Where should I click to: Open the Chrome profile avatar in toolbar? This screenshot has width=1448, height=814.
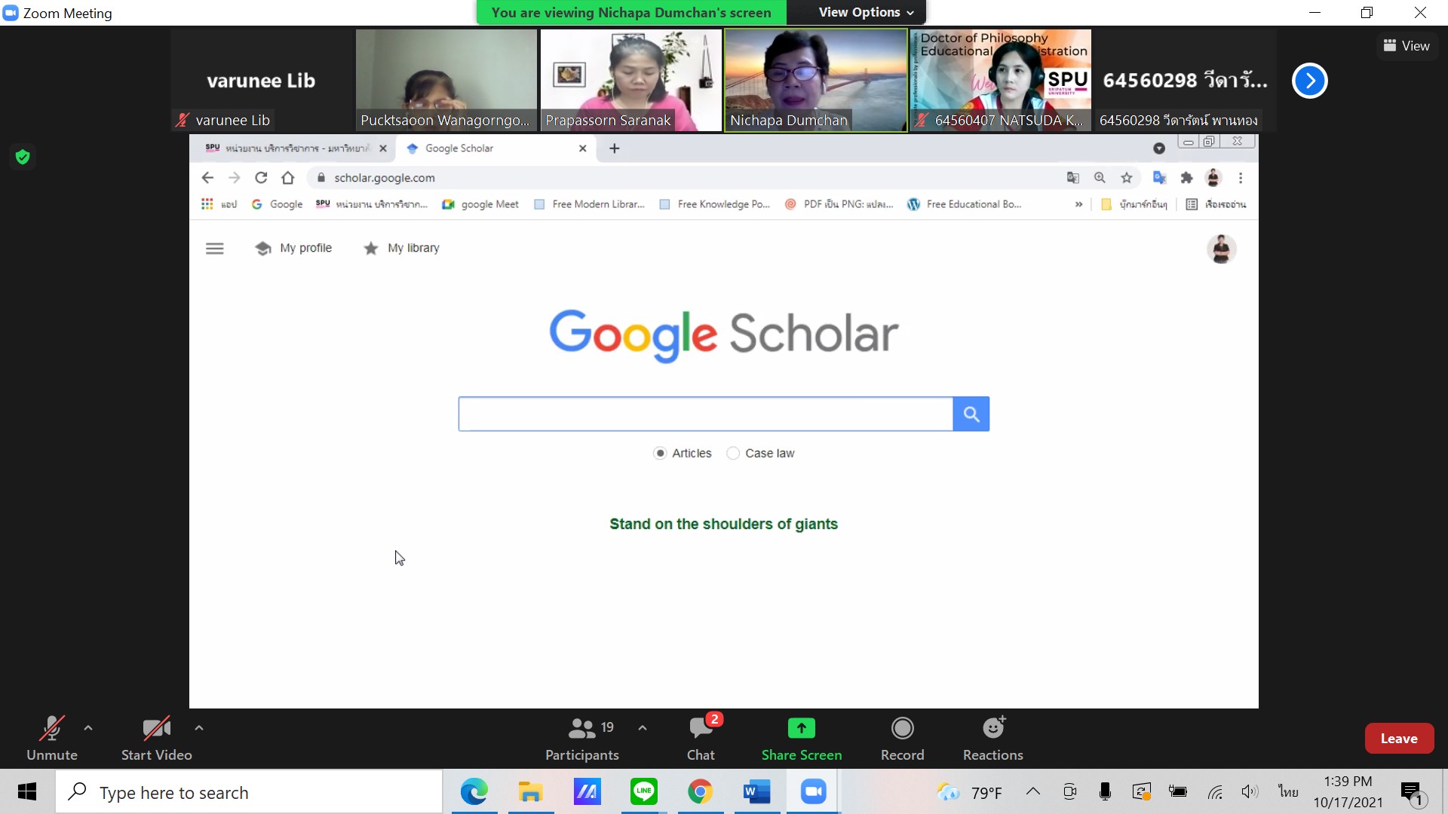pyautogui.click(x=1213, y=178)
